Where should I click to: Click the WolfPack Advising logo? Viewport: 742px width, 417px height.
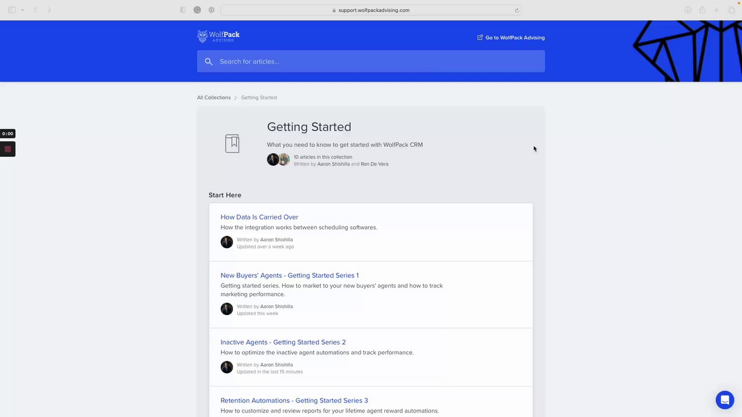[x=218, y=36]
